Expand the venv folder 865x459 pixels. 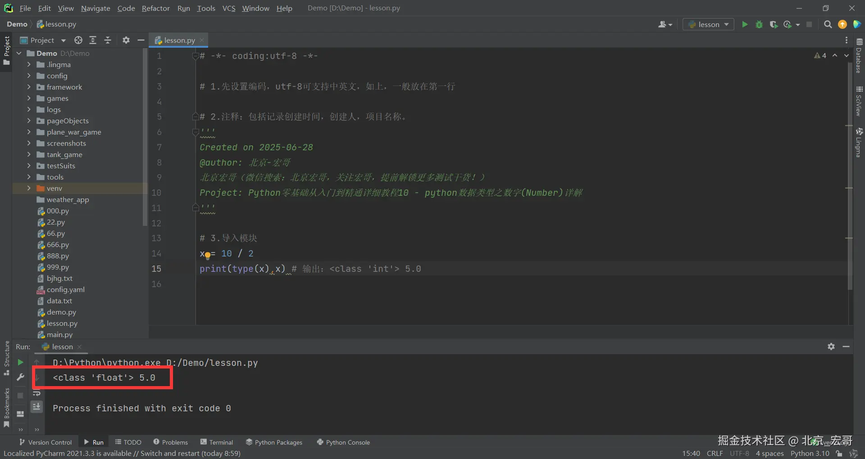(29, 188)
